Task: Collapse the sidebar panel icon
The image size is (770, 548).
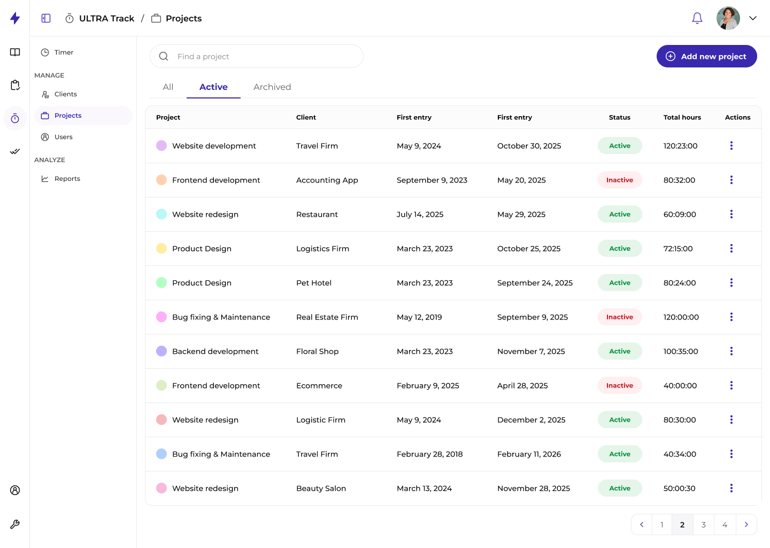Action: pyautogui.click(x=46, y=18)
